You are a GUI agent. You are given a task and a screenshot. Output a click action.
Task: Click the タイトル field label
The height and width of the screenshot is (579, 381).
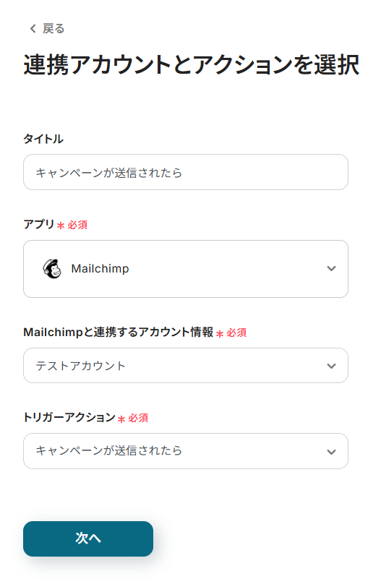tap(43, 139)
